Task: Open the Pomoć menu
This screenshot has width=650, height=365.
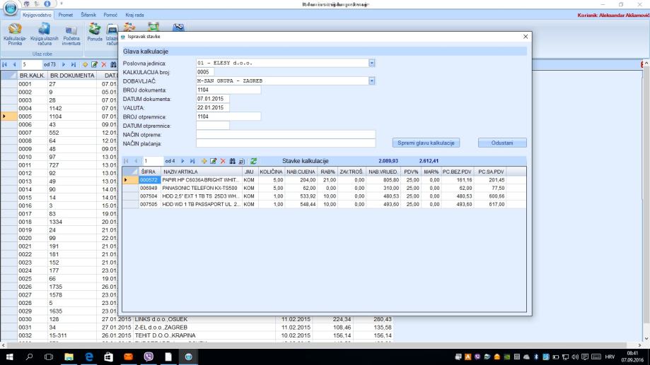Action: 110,15
